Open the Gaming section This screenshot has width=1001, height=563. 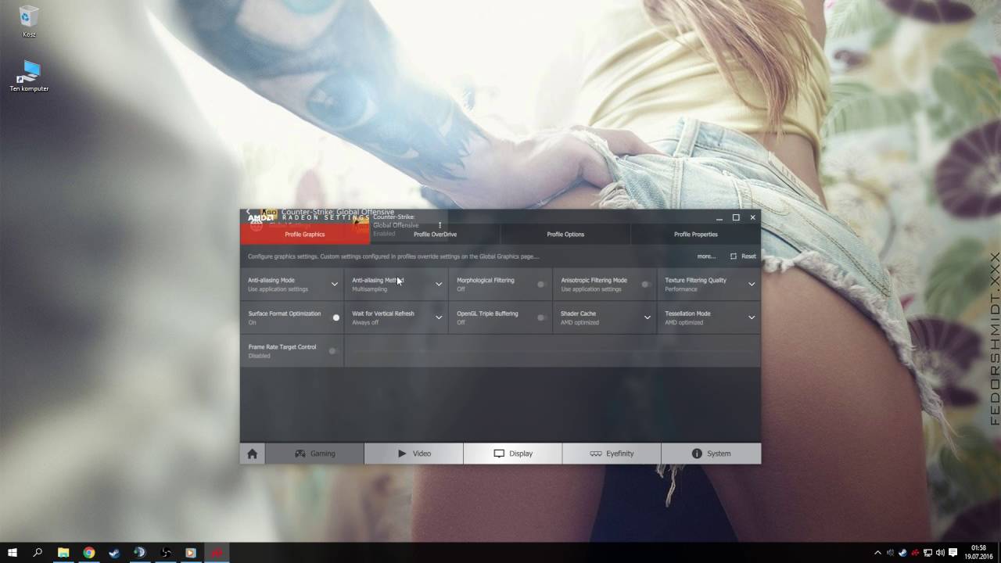pos(314,454)
